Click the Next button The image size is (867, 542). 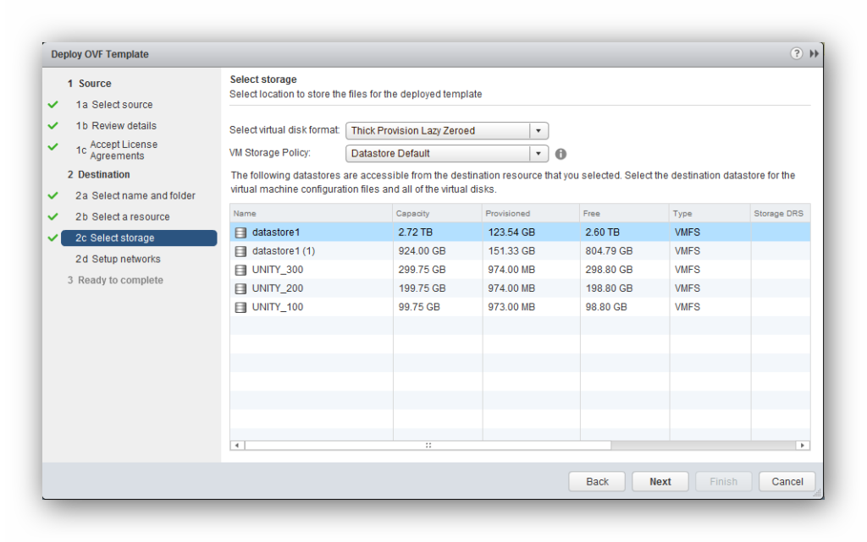point(660,481)
